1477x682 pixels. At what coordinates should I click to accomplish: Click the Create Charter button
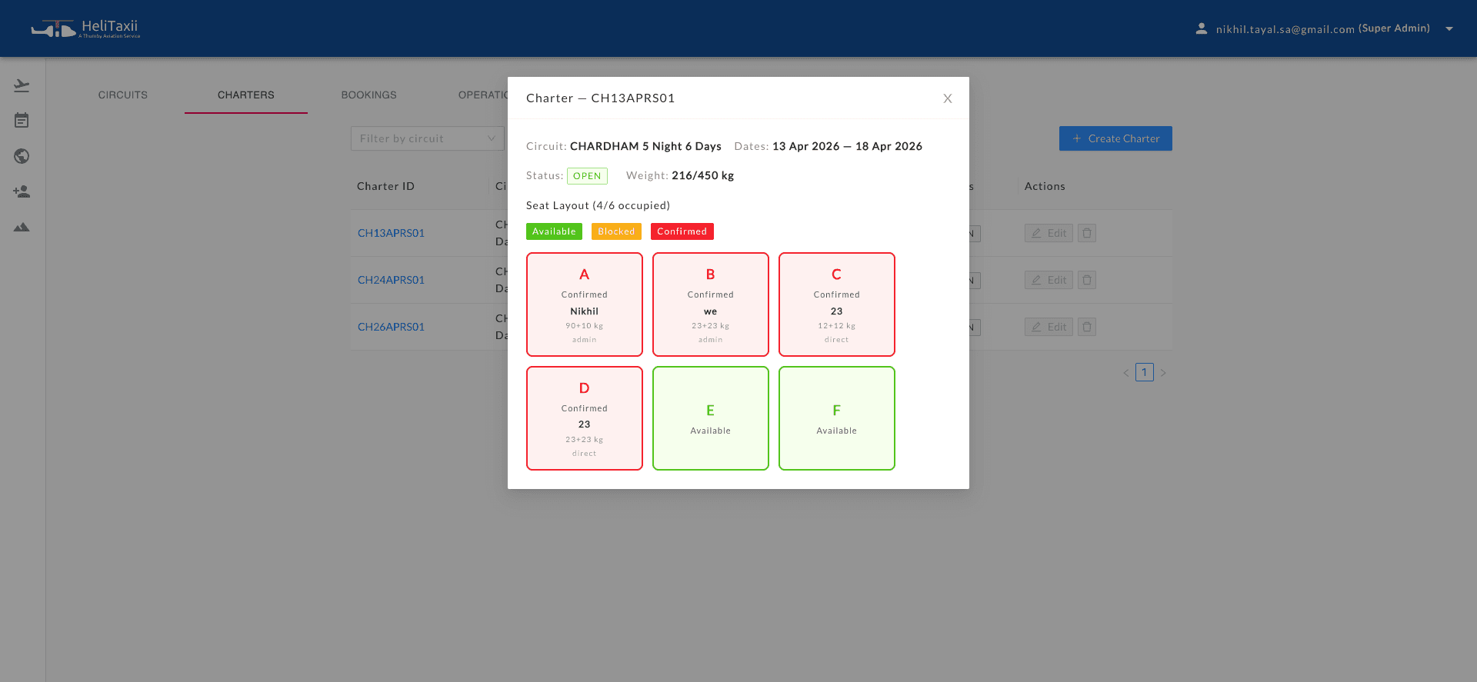1115,138
